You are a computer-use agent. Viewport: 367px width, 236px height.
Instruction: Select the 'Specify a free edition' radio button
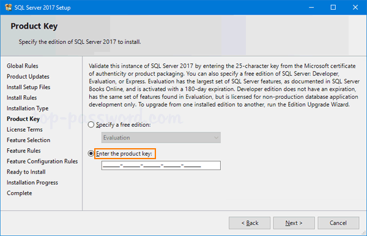coord(91,124)
